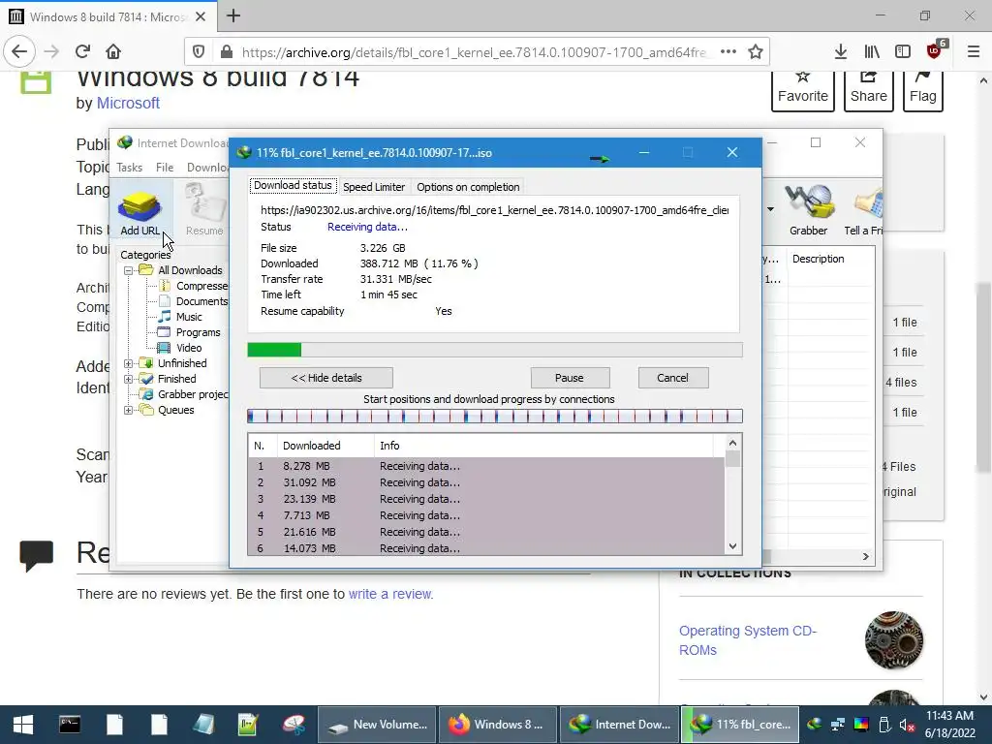Select the Video category
The height and width of the screenshot is (744, 992).
(x=189, y=348)
